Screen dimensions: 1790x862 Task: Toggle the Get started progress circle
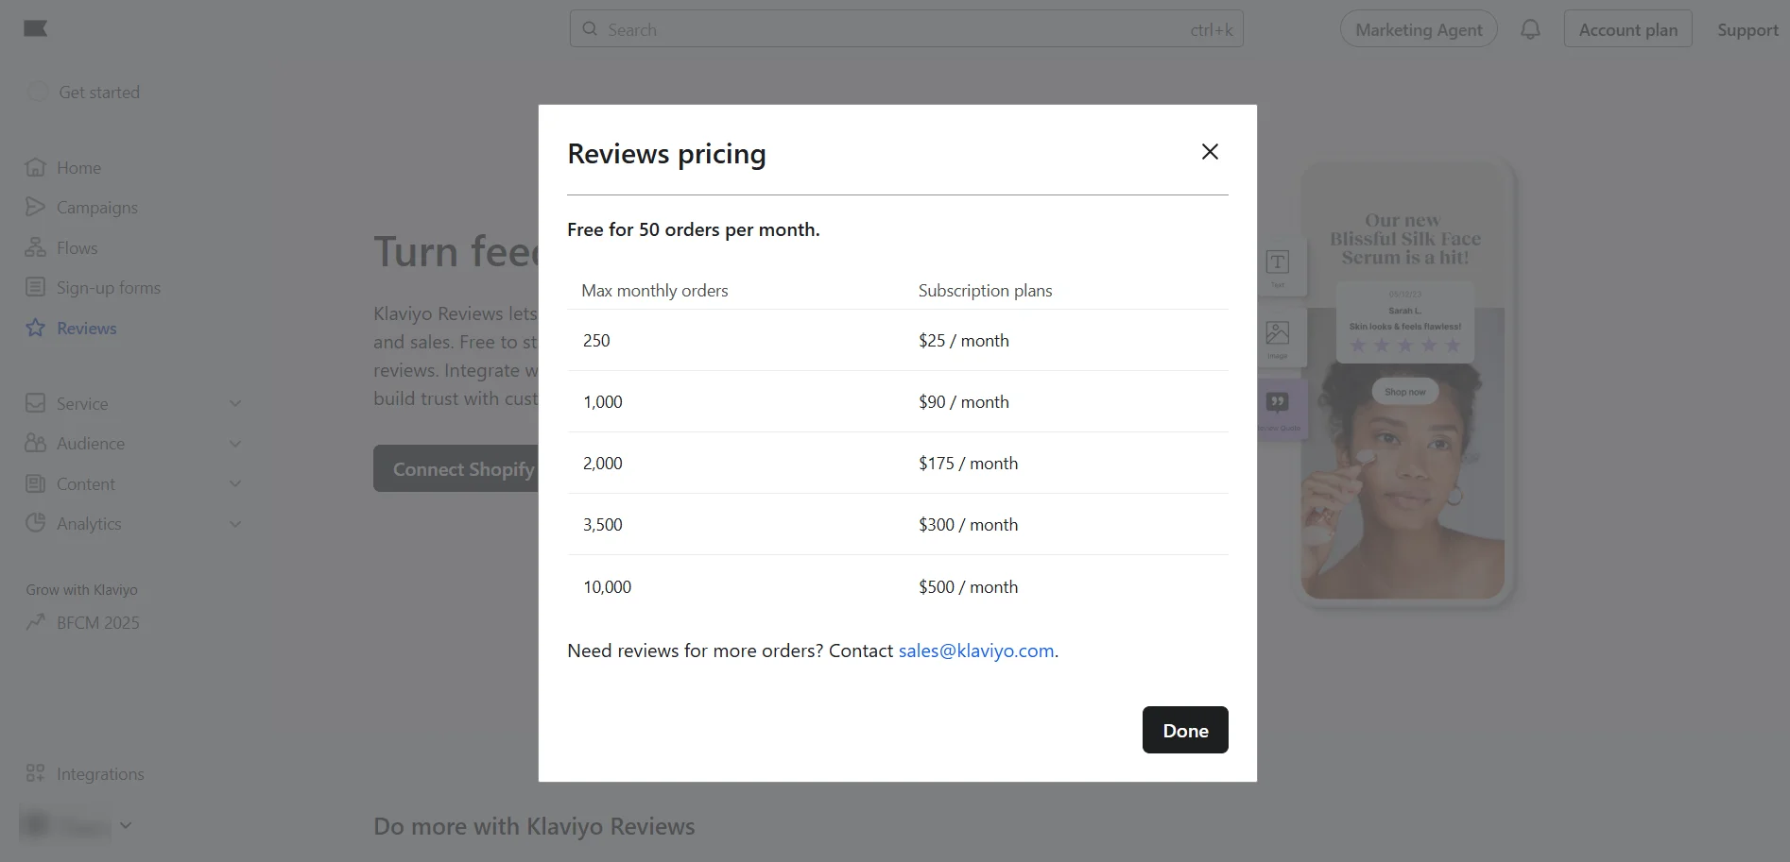tap(38, 92)
